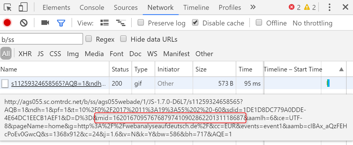The image size is (353, 145).
Task: Toggle the device toolbar icon
Action: pos(23,8)
